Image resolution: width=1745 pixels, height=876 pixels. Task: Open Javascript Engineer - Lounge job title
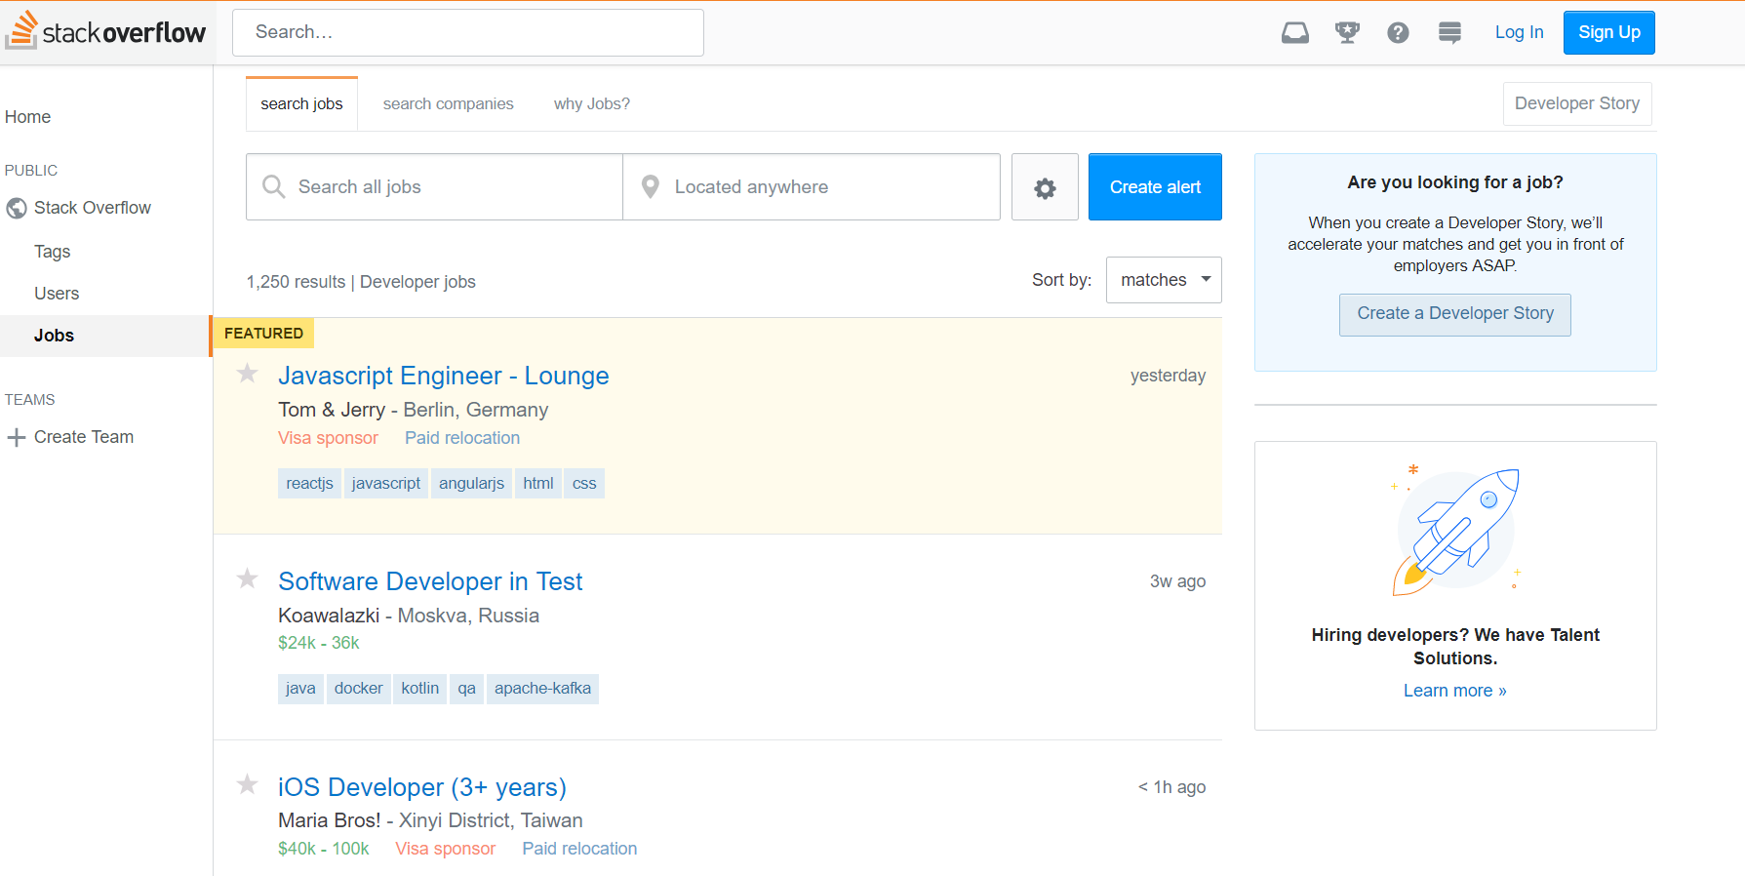444,376
